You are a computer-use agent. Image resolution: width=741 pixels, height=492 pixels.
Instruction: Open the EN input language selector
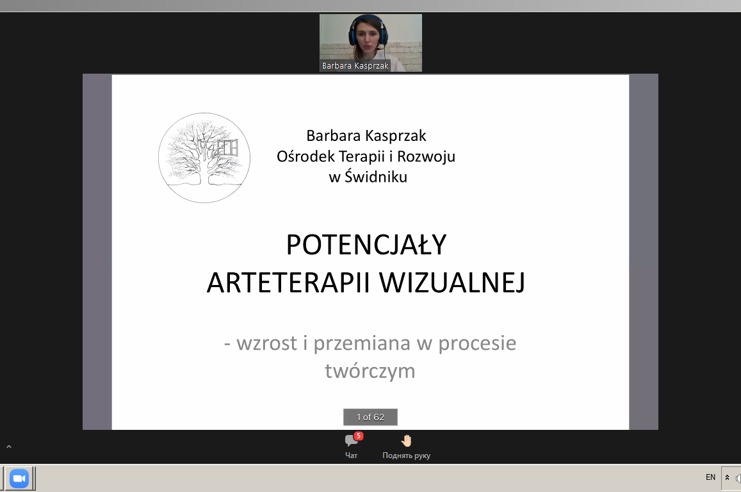tap(710, 477)
